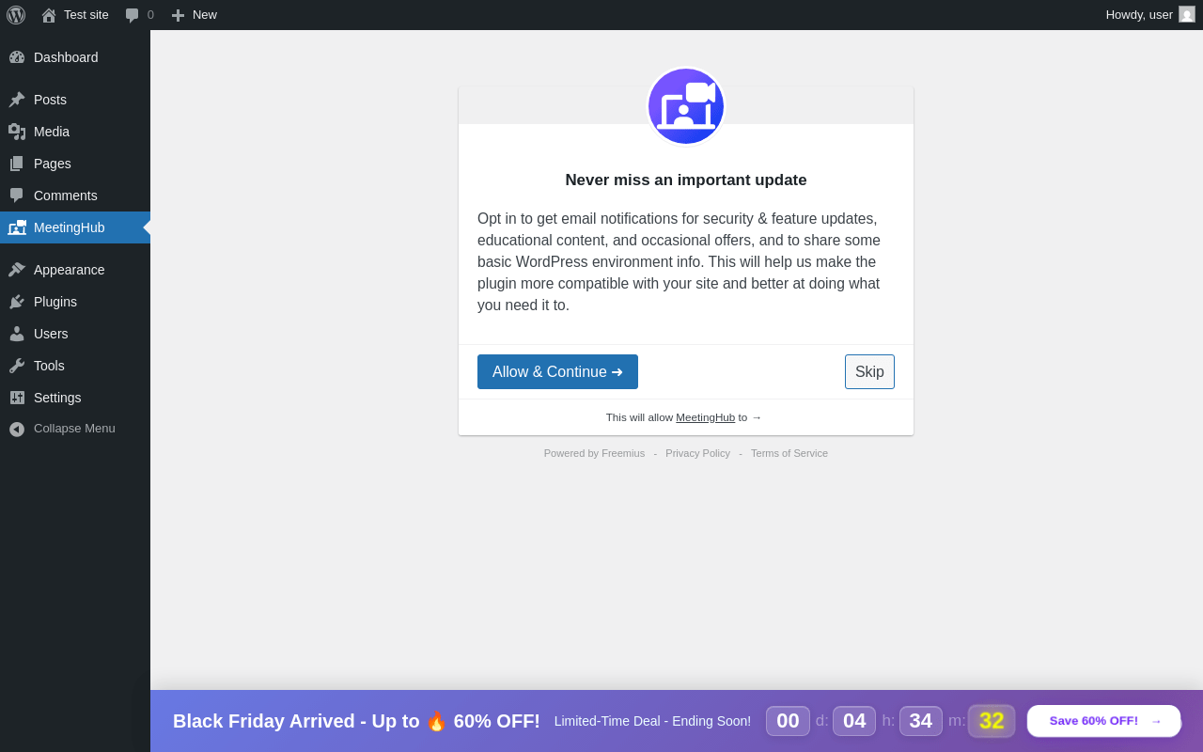The width and height of the screenshot is (1203, 752).
Task: Select the MeetingHub menu label
Action: pos(70,227)
